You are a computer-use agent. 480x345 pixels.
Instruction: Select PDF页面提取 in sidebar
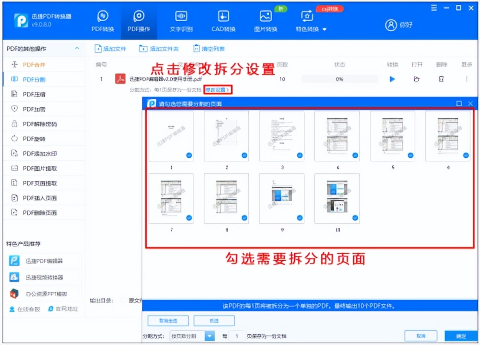tap(44, 183)
